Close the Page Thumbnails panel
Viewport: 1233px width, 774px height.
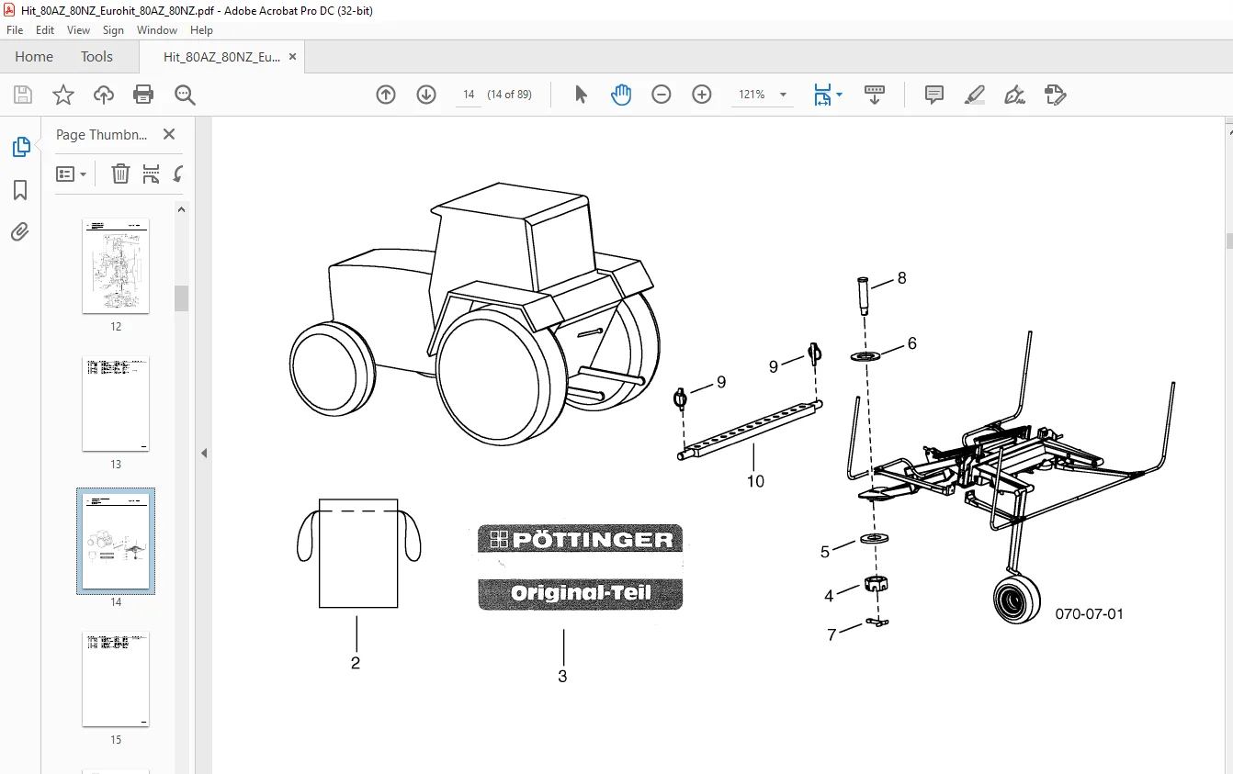[x=169, y=134]
